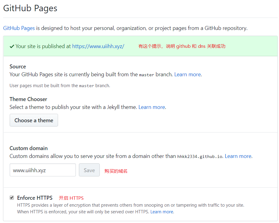Focus the custom domain text field
Viewport: 279px width, 223px height.
[x=43, y=170]
